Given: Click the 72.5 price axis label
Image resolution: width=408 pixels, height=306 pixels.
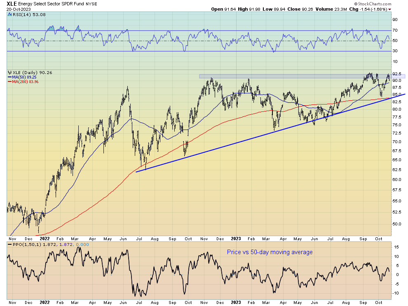Looking at the screenshot, I should coord(397,133).
